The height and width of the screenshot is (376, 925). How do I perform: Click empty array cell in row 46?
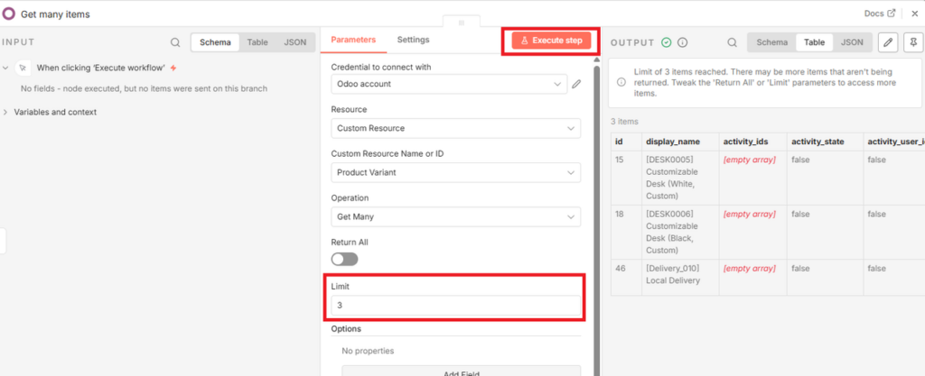tap(752, 277)
